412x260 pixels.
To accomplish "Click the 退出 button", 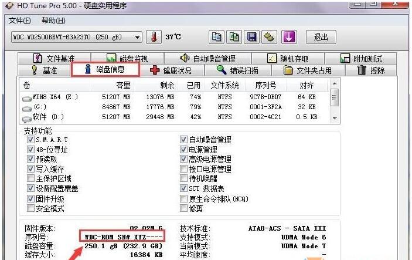I will pos(321,37).
